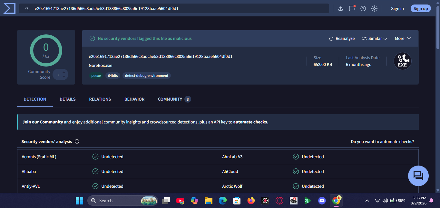Click the Sign in link
Viewport: 440px width, 208px height.
(397, 9)
